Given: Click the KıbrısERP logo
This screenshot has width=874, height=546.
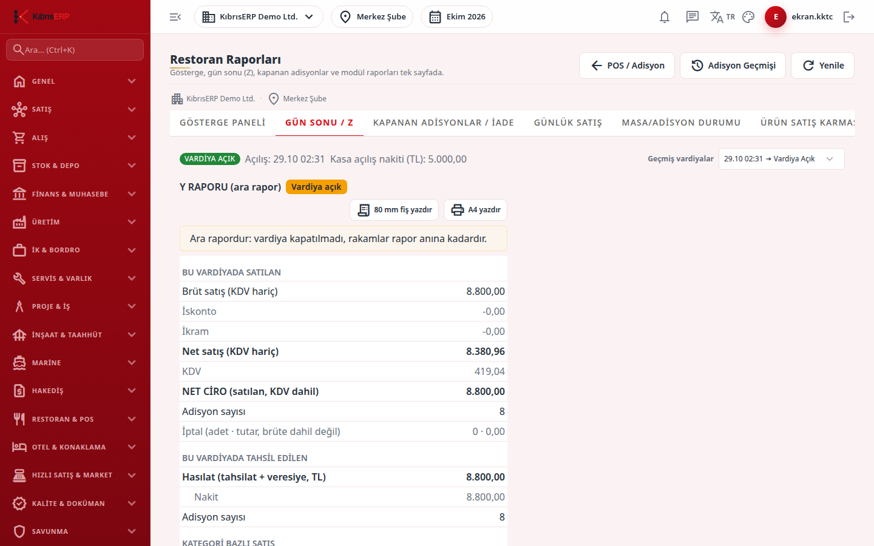Looking at the screenshot, I should (x=42, y=16).
